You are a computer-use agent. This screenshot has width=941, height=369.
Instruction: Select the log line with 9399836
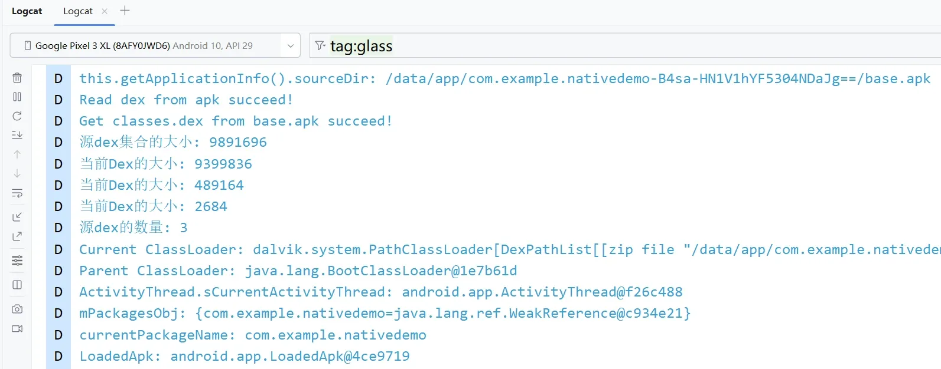[x=165, y=164]
